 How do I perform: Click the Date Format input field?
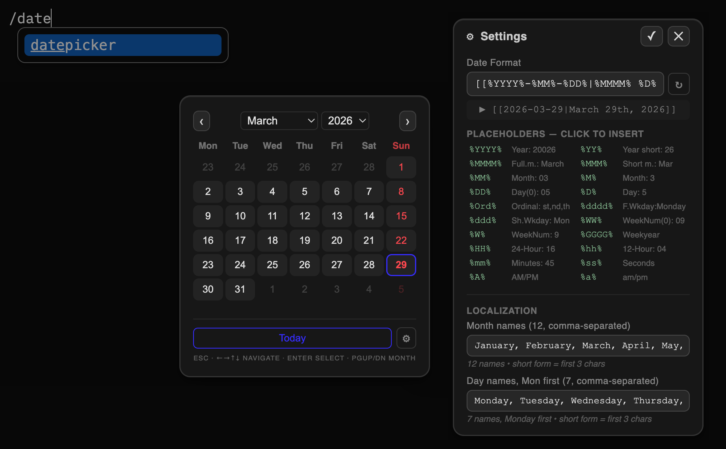pyautogui.click(x=565, y=84)
